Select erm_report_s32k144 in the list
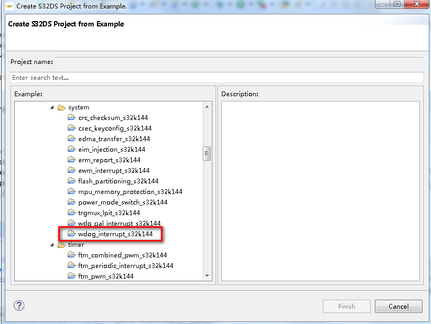The image size is (431, 324). click(x=110, y=160)
